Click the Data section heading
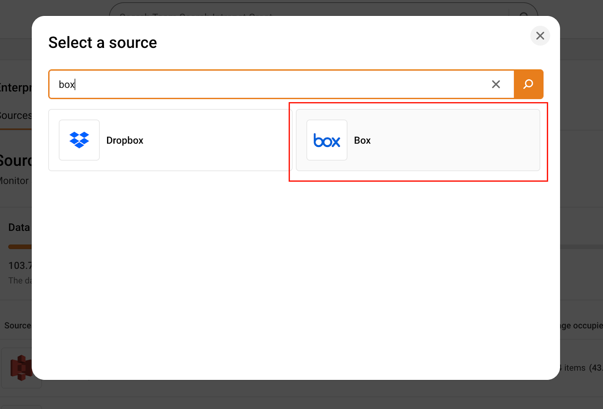This screenshot has height=409, width=603. point(19,227)
